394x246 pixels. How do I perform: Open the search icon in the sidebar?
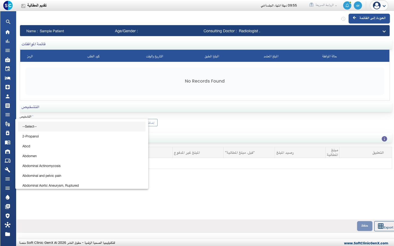tap(8, 22)
